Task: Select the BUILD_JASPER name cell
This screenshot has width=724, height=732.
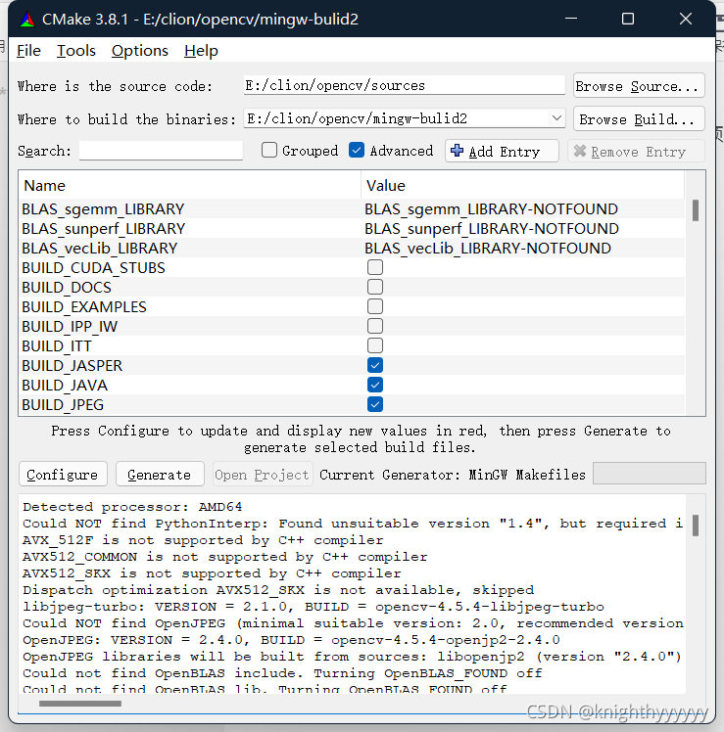Action: pyautogui.click(x=190, y=366)
